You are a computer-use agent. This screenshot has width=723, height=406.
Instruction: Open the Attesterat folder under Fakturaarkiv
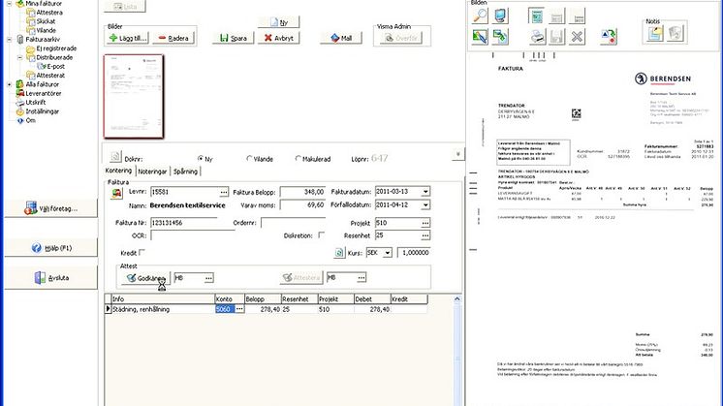click(x=50, y=76)
